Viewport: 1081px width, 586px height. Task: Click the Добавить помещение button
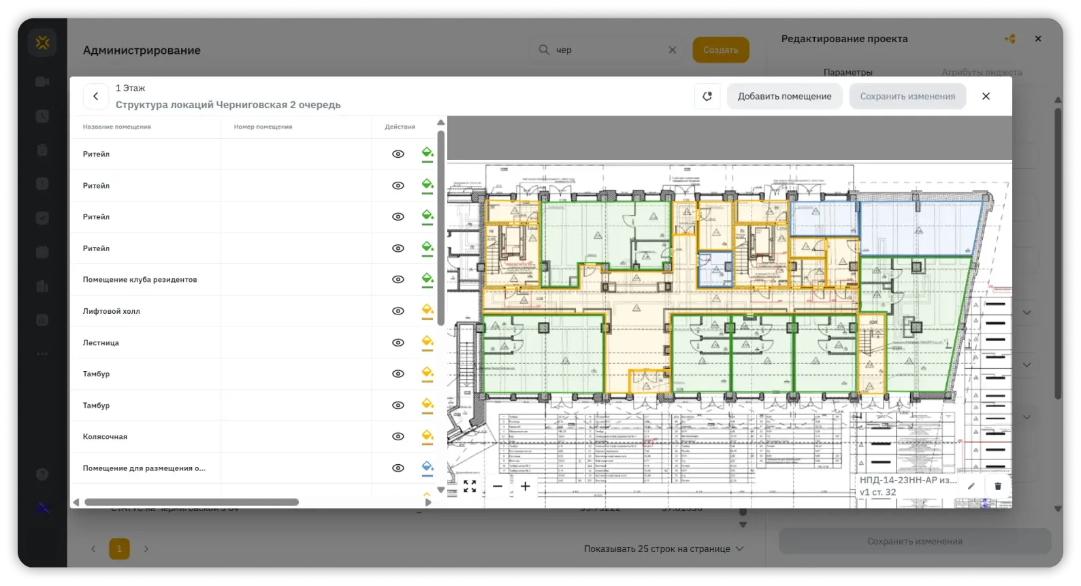pyautogui.click(x=785, y=97)
